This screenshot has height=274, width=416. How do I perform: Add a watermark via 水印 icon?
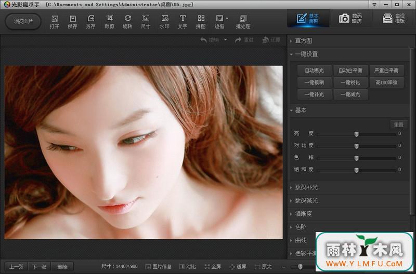coord(164,22)
